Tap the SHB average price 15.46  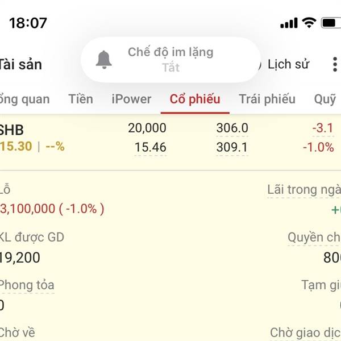[150, 148]
